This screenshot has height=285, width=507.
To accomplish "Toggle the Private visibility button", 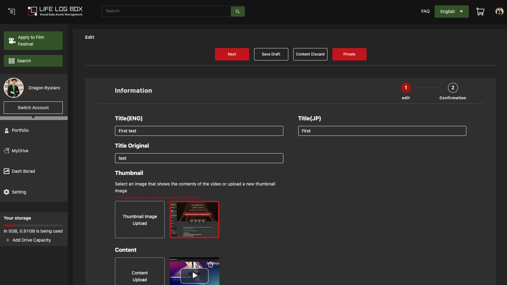I will 349,54.
